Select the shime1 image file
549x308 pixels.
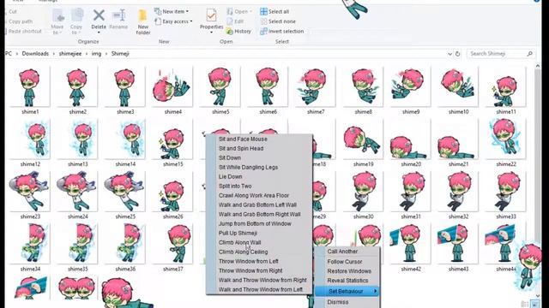[30, 91]
